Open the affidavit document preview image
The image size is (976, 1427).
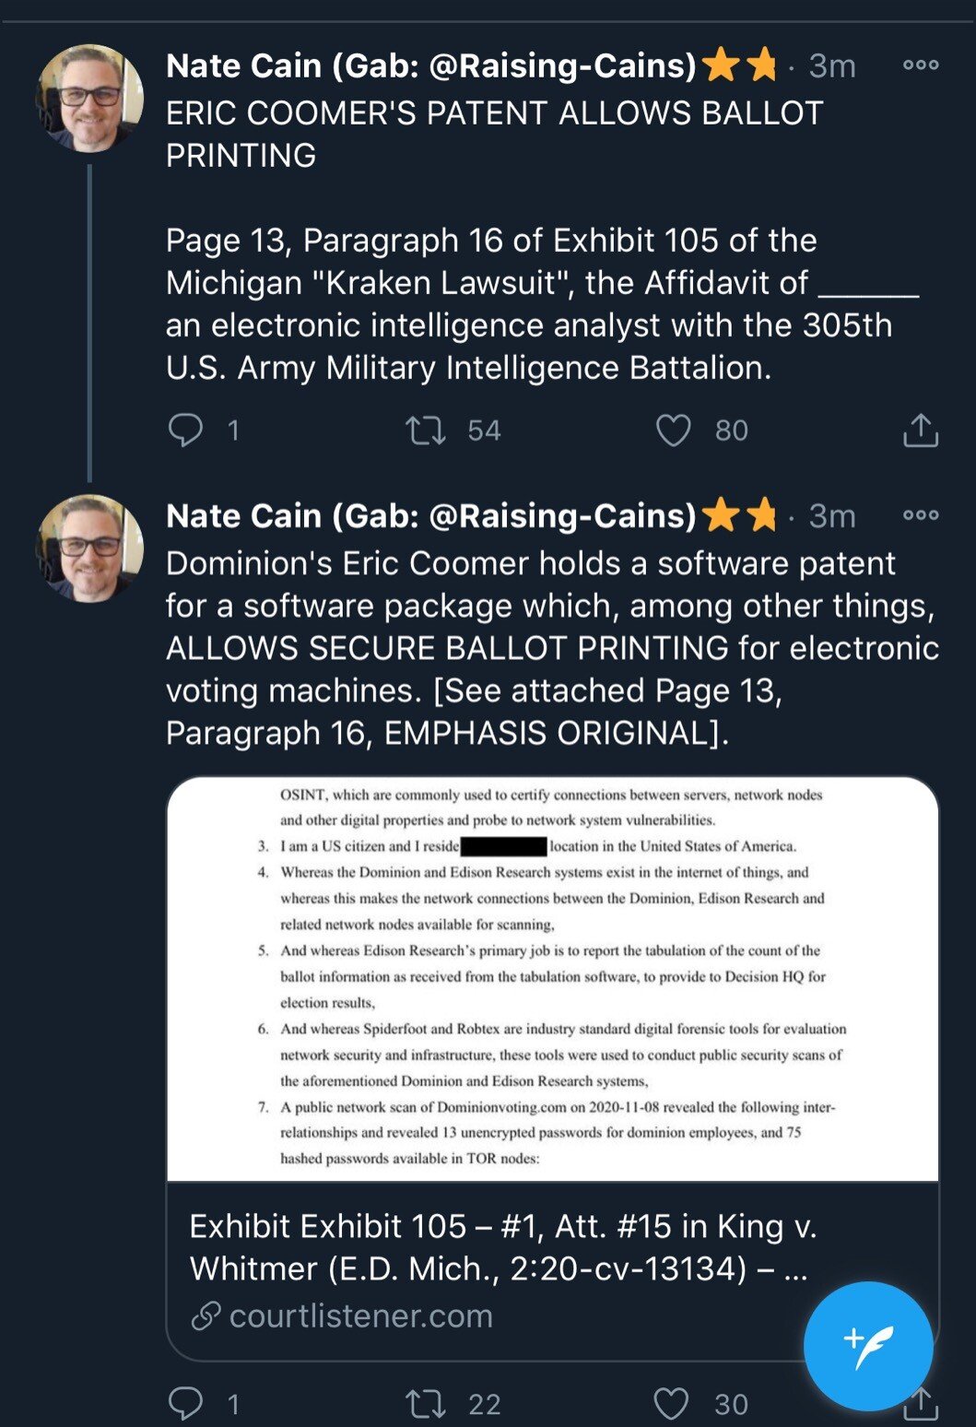[552, 978]
